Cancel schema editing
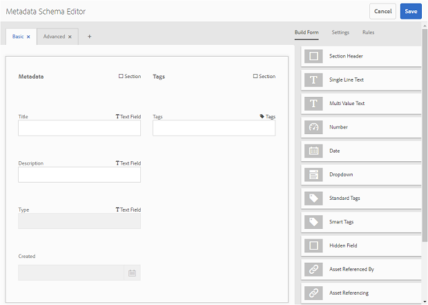Viewport: 428px width, 305px height. coord(382,11)
